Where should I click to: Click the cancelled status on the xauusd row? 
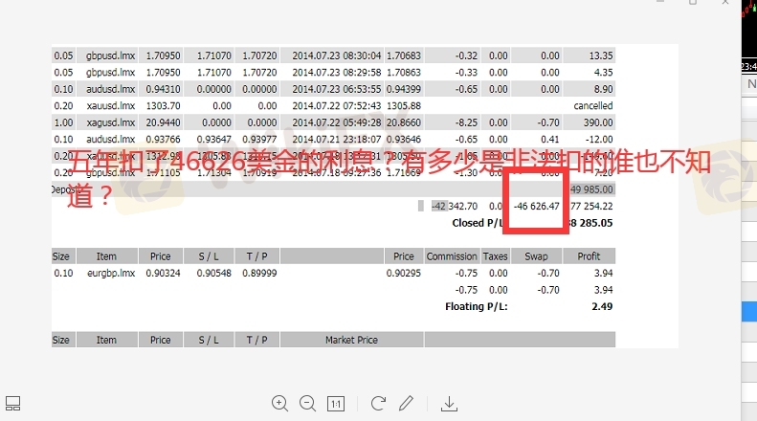point(592,105)
